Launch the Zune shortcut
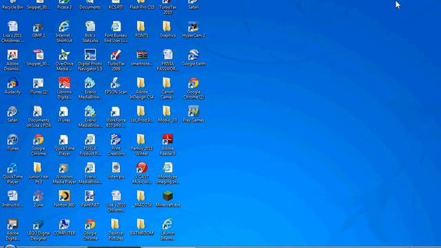 (39, 199)
